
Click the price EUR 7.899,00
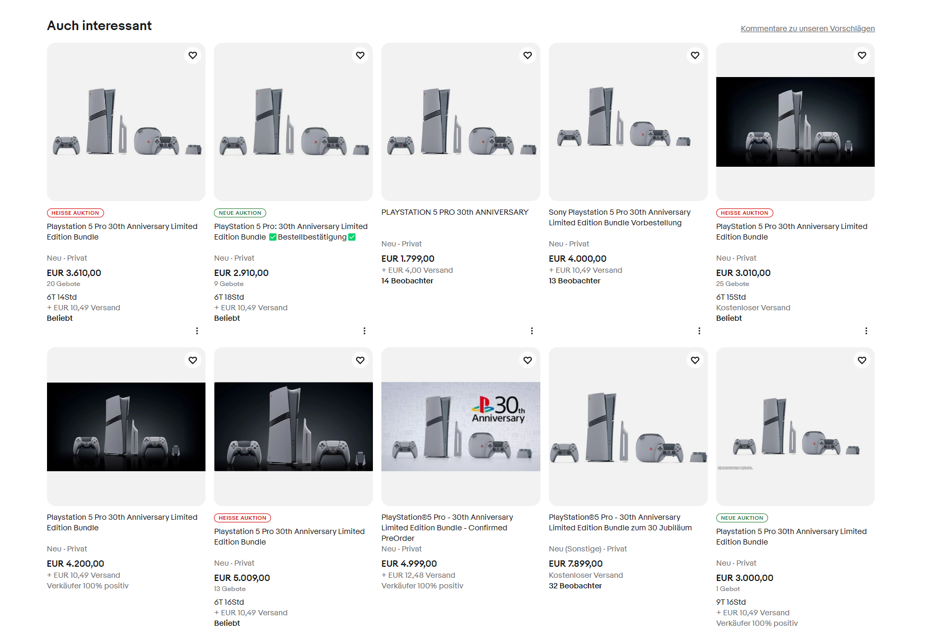[576, 564]
